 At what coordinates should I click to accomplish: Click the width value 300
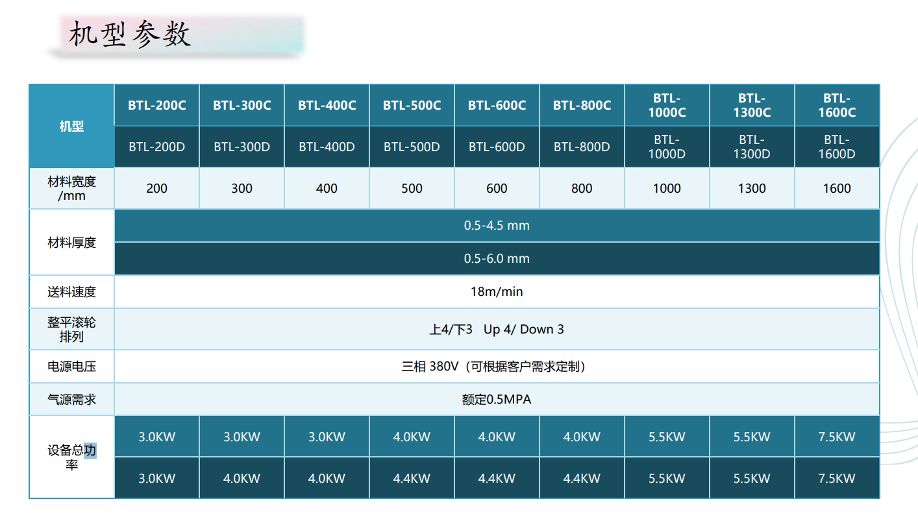pyautogui.click(x=242, y=188)
